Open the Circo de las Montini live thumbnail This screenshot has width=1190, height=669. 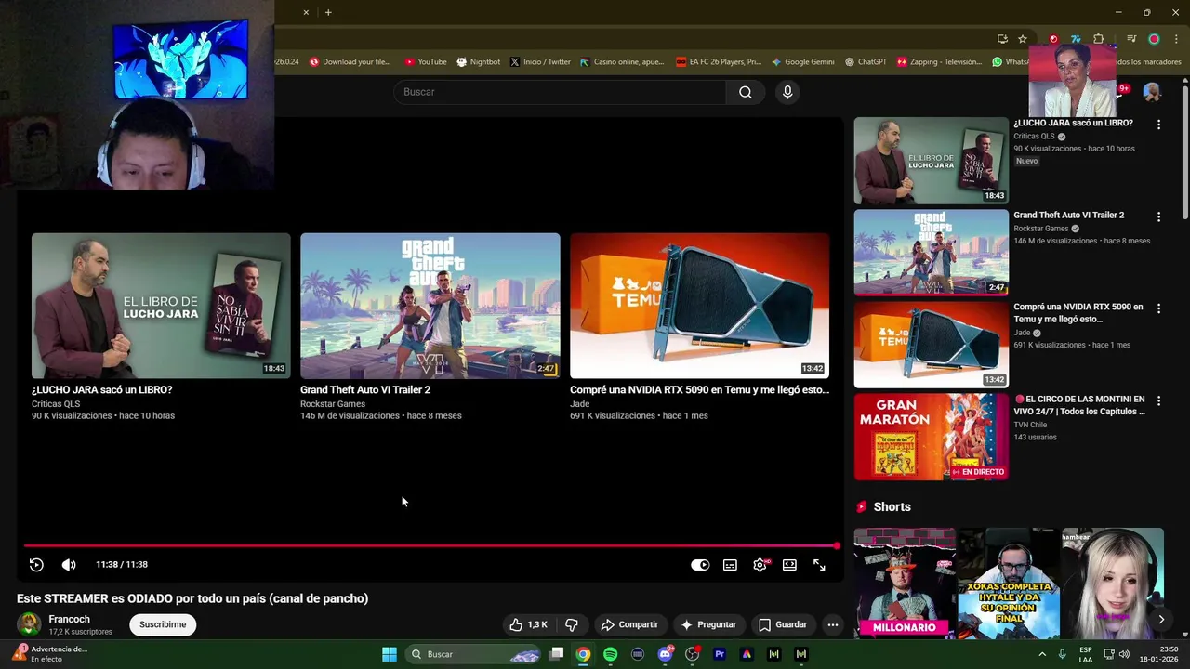click(931, 437)
